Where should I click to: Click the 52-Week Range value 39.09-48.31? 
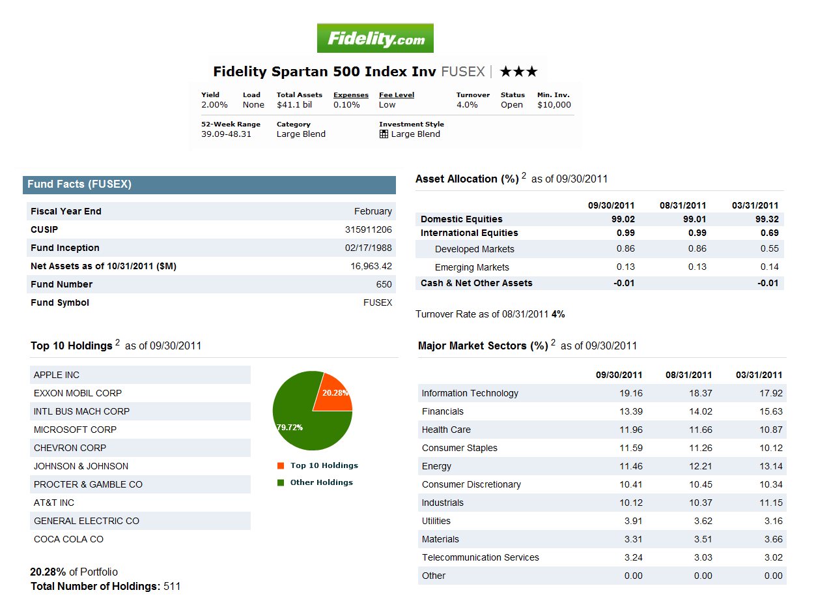point(226,134)
